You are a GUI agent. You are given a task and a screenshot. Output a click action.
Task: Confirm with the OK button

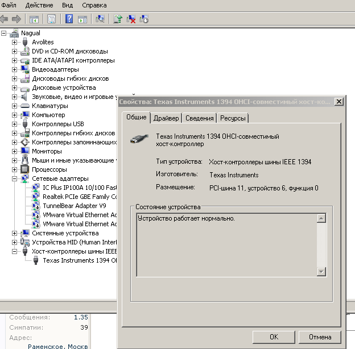pos(274,337)
